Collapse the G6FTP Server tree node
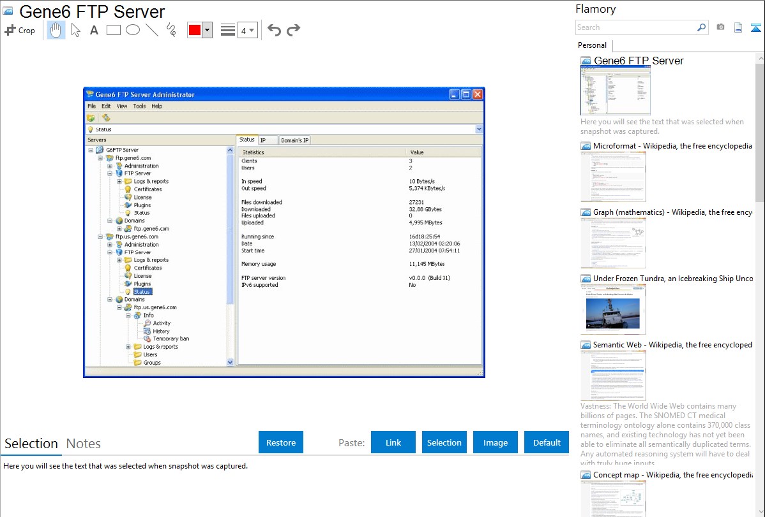The height and width of the screenshot is (517, 765). click(91, 150)
